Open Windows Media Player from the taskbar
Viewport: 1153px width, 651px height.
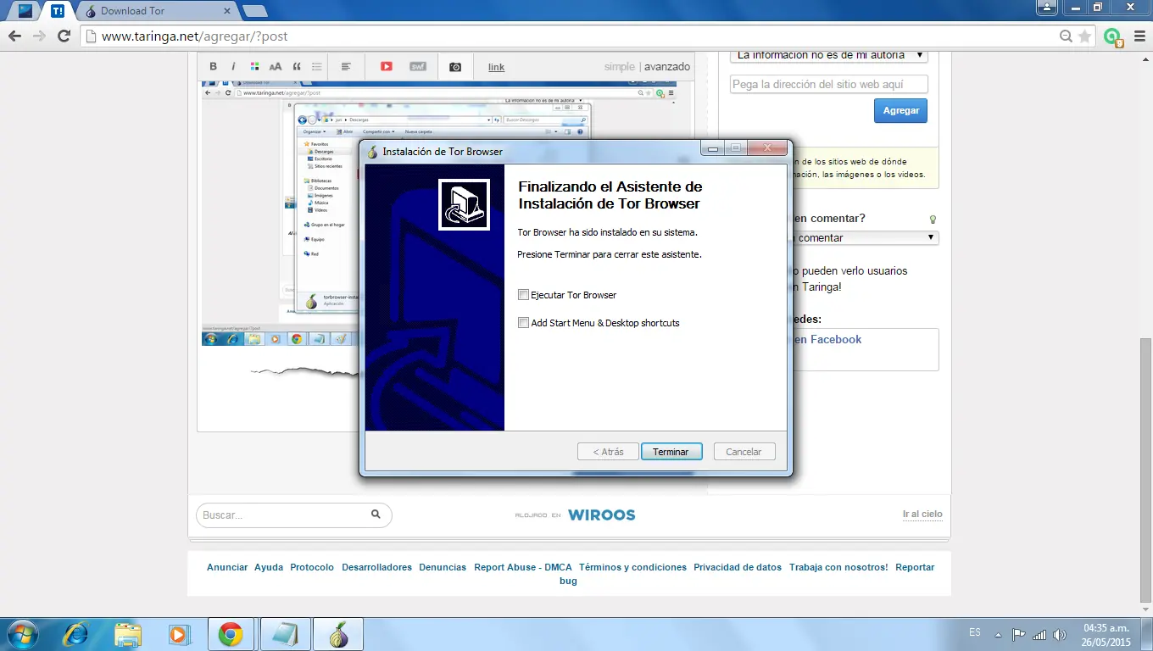[x=179, y=634]
